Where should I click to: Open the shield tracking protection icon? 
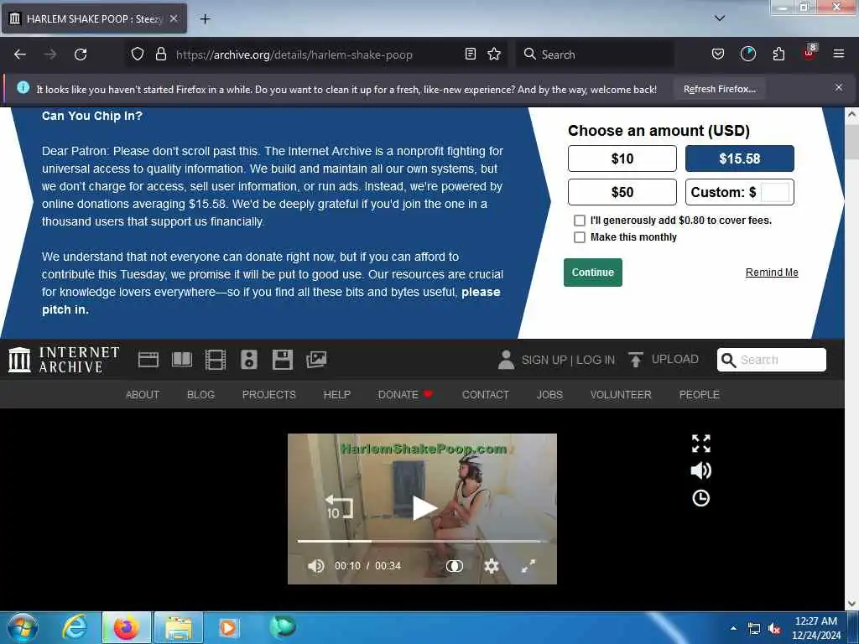tap(138, 54)
